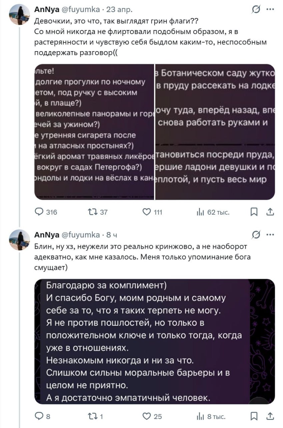This screenshot has height=428, width=283.
Task: Share the first tweet
Action: [270, 212]
